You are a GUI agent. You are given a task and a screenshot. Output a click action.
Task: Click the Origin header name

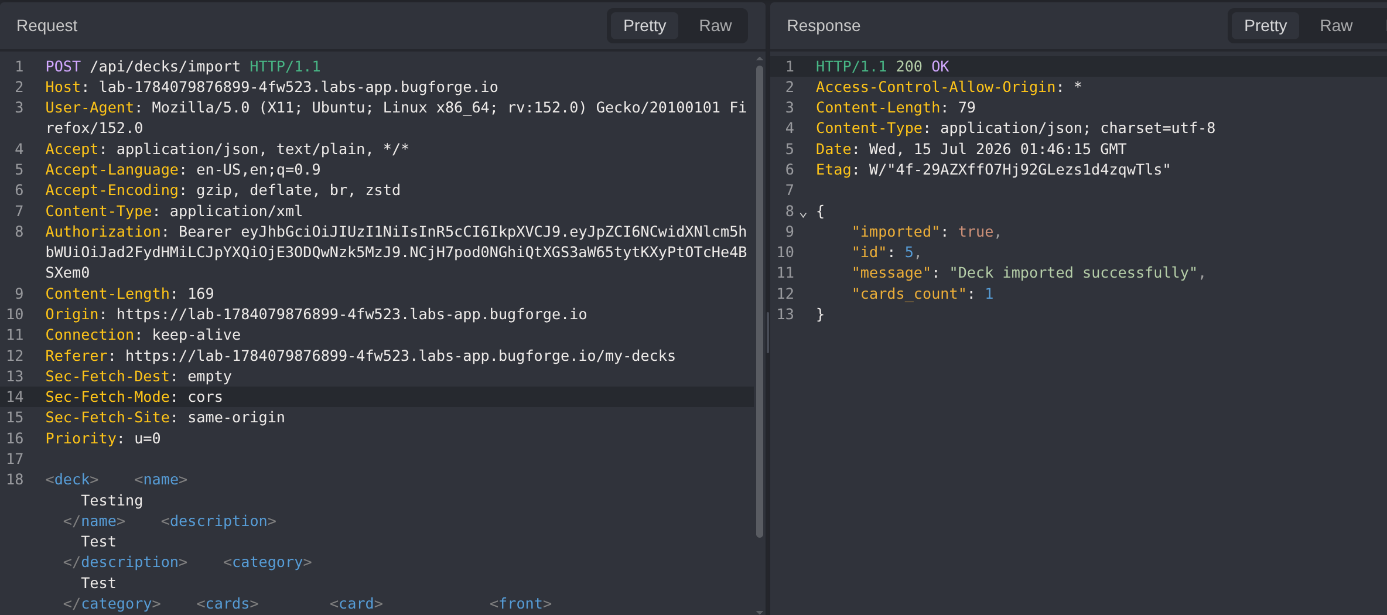(x=72, y=315)
